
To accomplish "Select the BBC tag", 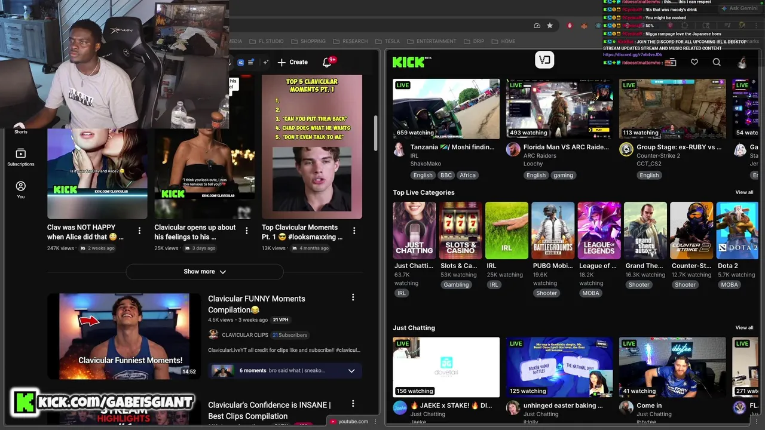I will pyautogui.click(x=446, y=175).
